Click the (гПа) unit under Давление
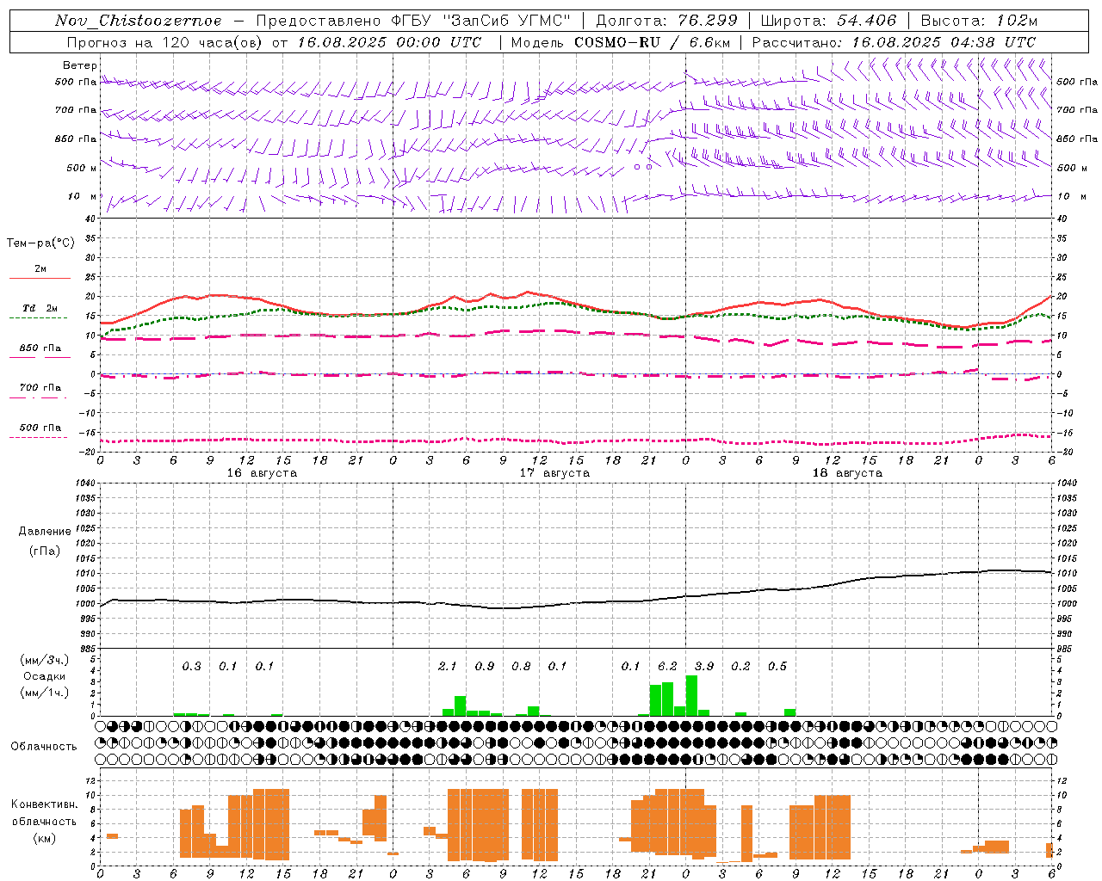The height and width of the screenshot is (881, 1102). (x=44, y=551)
